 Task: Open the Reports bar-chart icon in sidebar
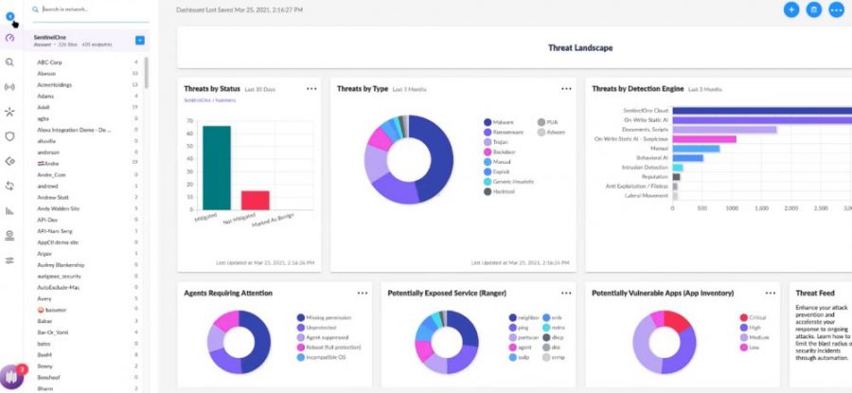pyautogui.click(x=9, y=210)
